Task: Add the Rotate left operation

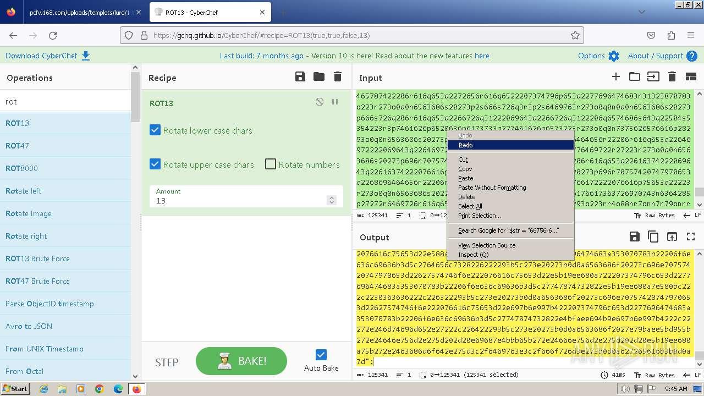Action: click(65, 191)
